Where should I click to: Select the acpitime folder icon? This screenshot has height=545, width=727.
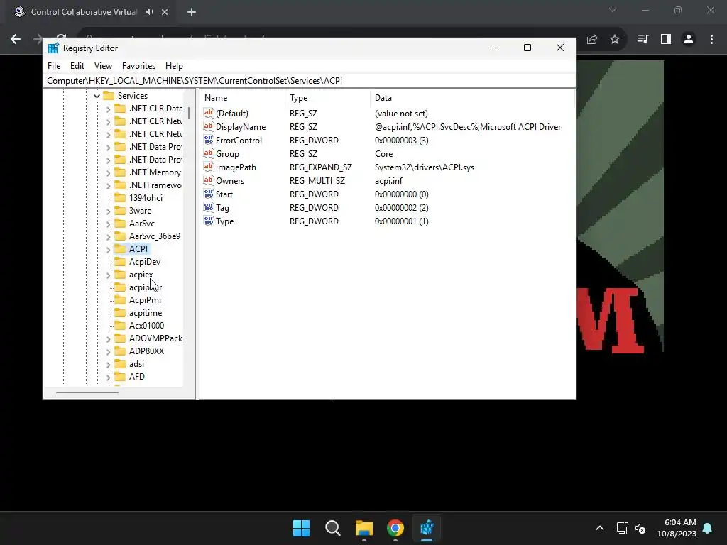[x=120, y=313]
